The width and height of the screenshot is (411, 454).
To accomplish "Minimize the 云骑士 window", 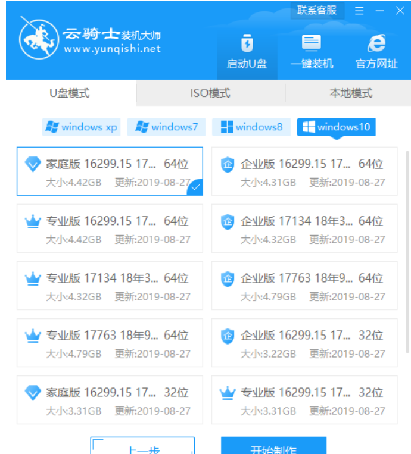I will [x=379, y=11].
